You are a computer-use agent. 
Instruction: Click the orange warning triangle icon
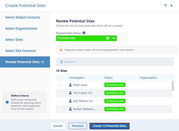(61, 50)
